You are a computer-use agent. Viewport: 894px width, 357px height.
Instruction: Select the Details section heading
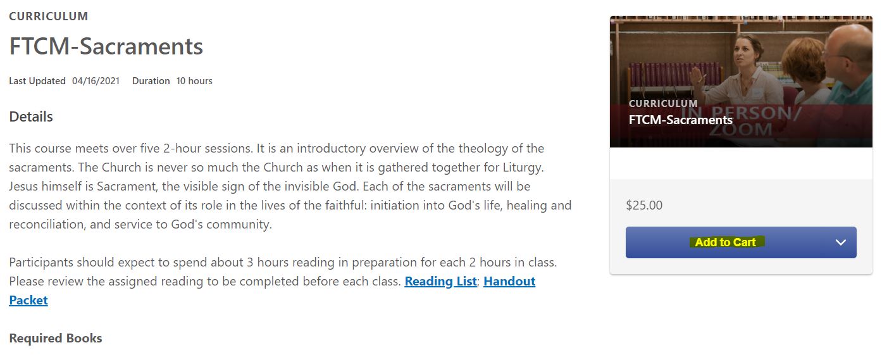click(x=31, y=117)
